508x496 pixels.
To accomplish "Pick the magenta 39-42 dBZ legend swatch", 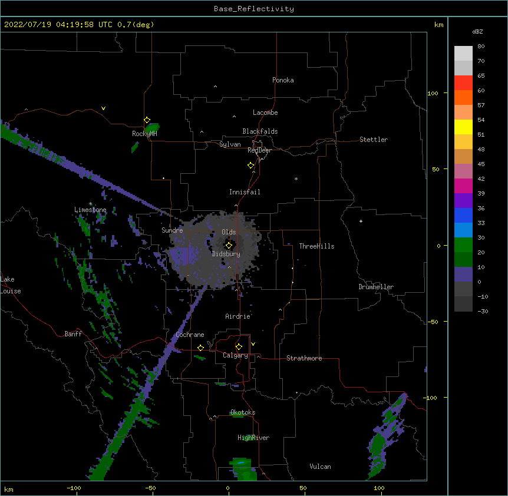I will (x=463, y=186).
